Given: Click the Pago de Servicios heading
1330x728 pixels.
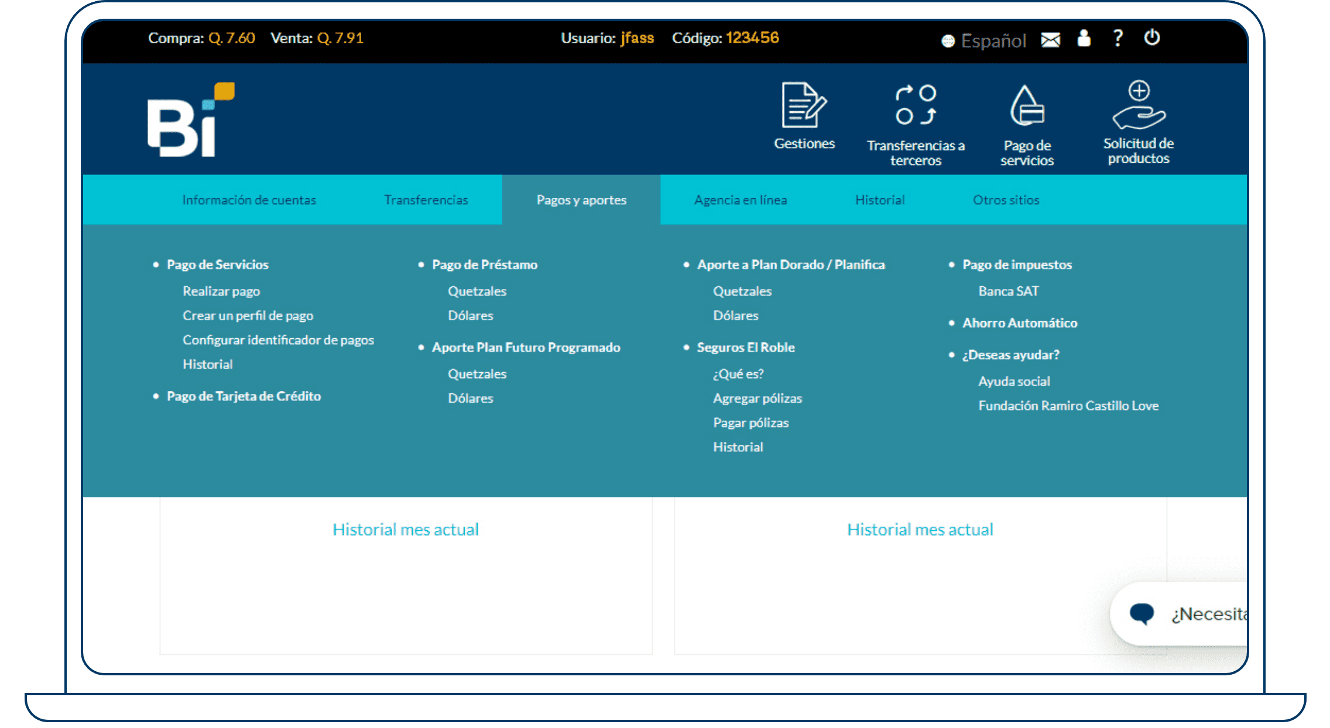Looking at the screenshot, I should pos(218,265).
